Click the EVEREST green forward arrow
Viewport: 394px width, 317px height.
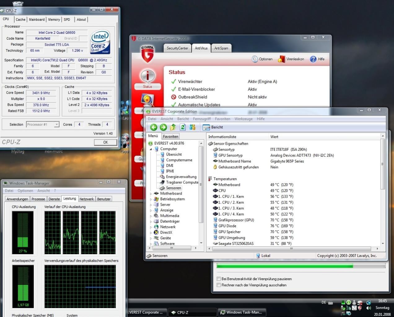pyautogui.click(x=163, y=127)
